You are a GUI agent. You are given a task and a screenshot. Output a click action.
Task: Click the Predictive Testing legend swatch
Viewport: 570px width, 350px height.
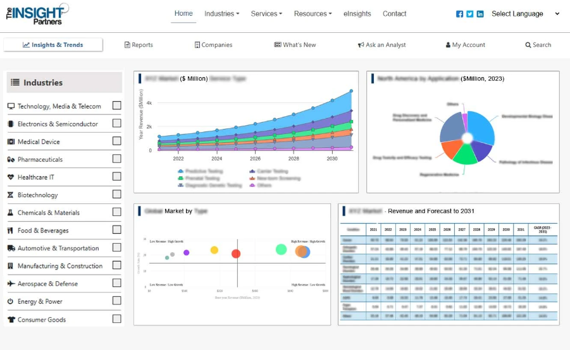click(181, 171)
